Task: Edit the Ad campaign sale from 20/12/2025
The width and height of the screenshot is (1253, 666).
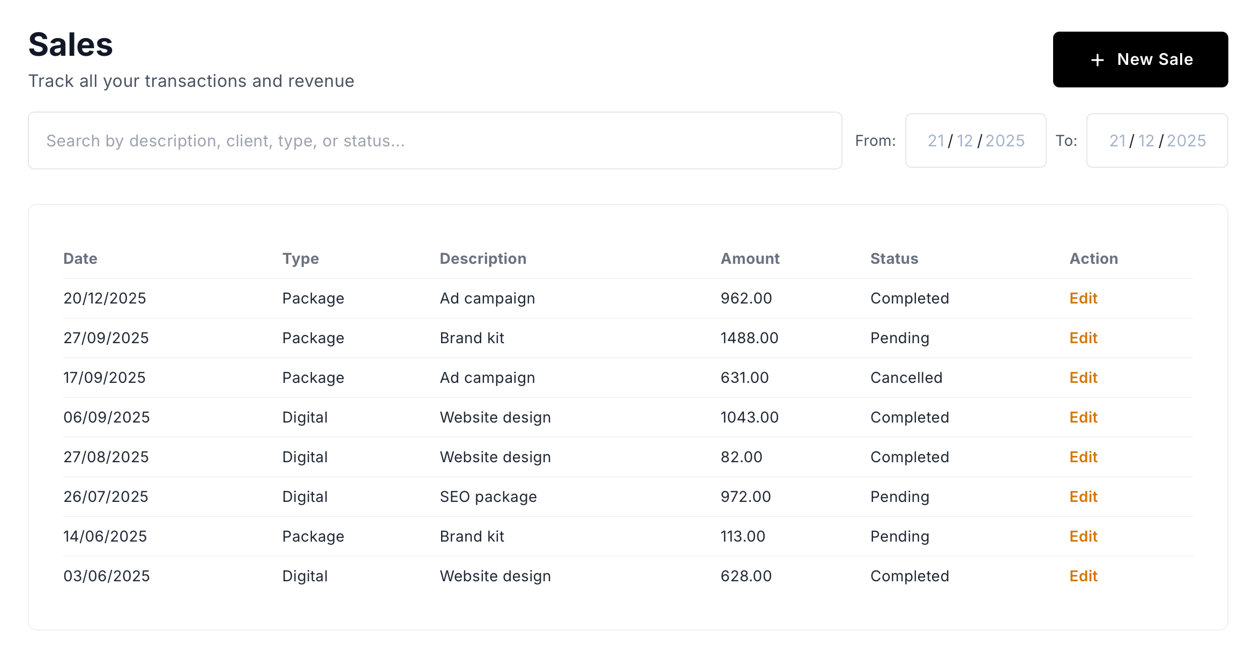Action: tap(1083, 298)
